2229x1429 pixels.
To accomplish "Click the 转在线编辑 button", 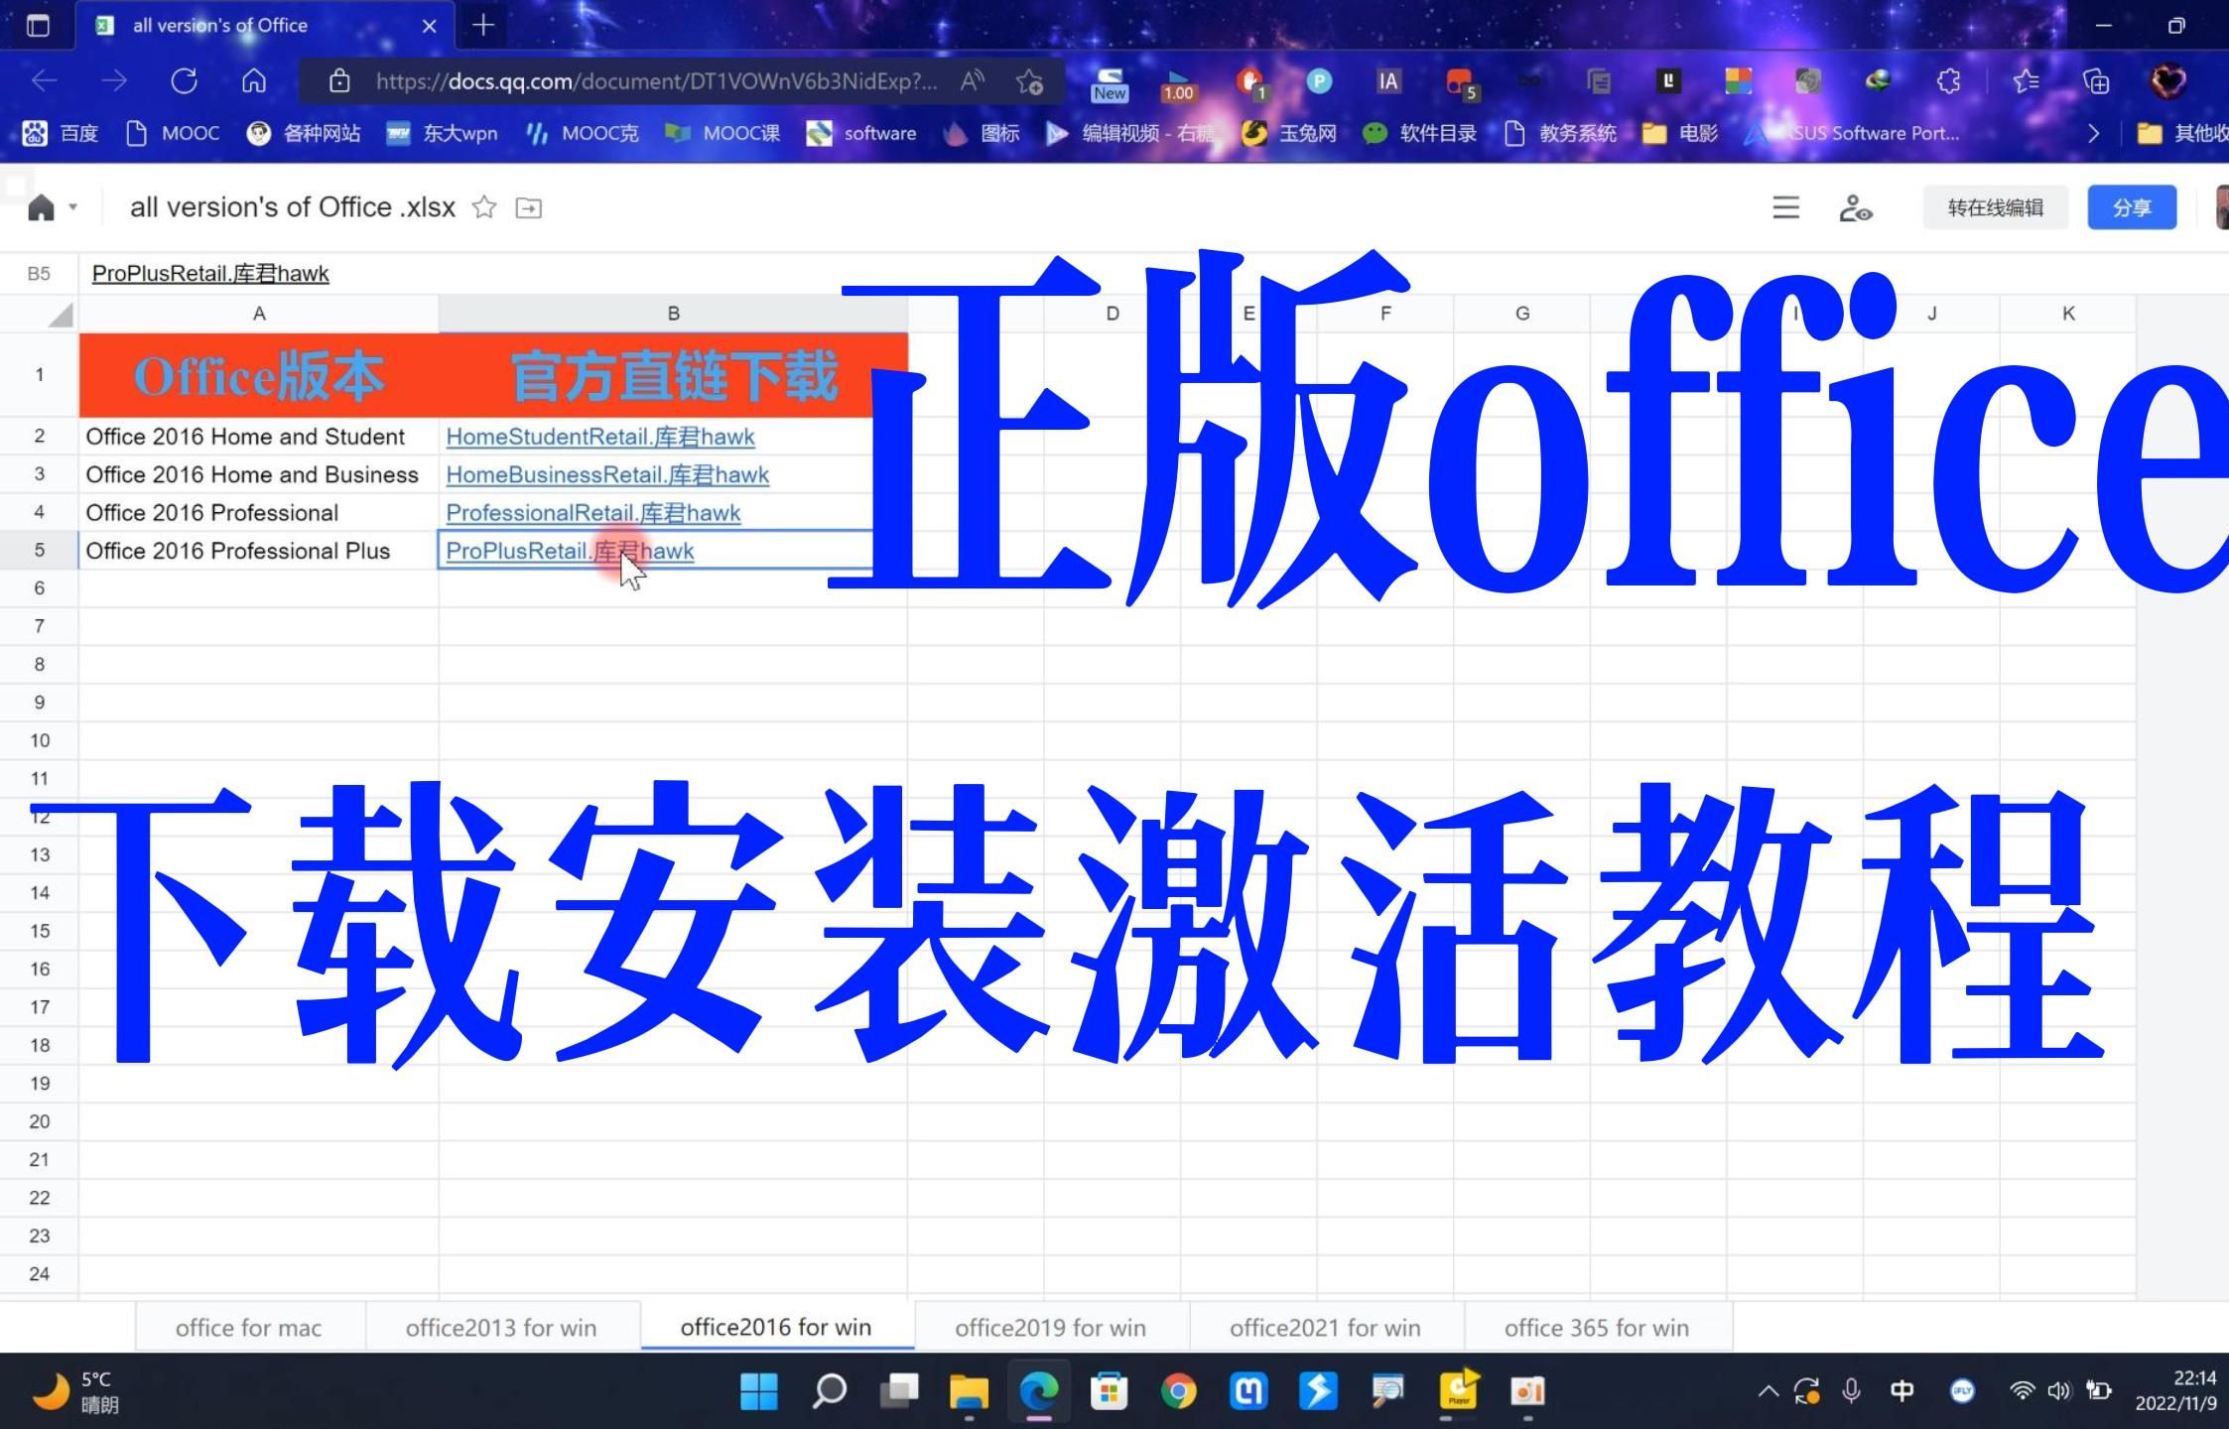I will tap(1995, 207).
